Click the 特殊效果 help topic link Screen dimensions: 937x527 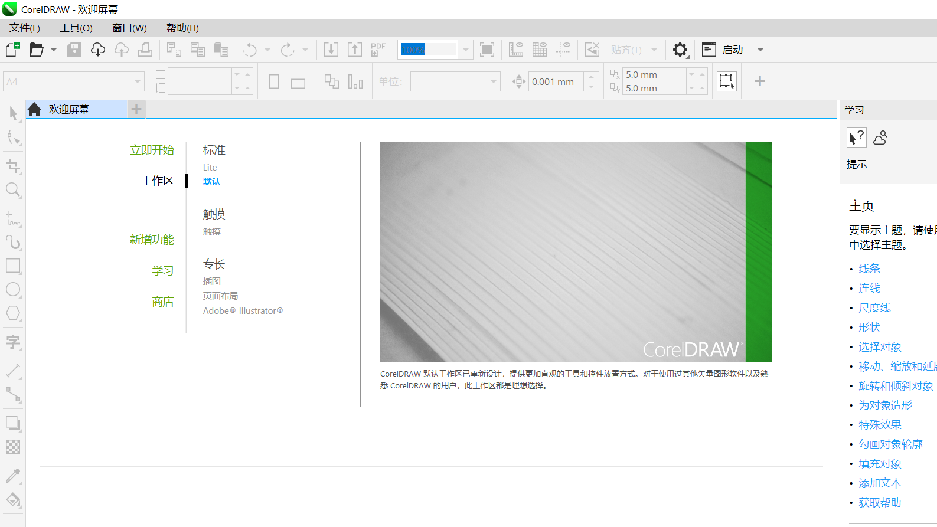pos(880,424)
